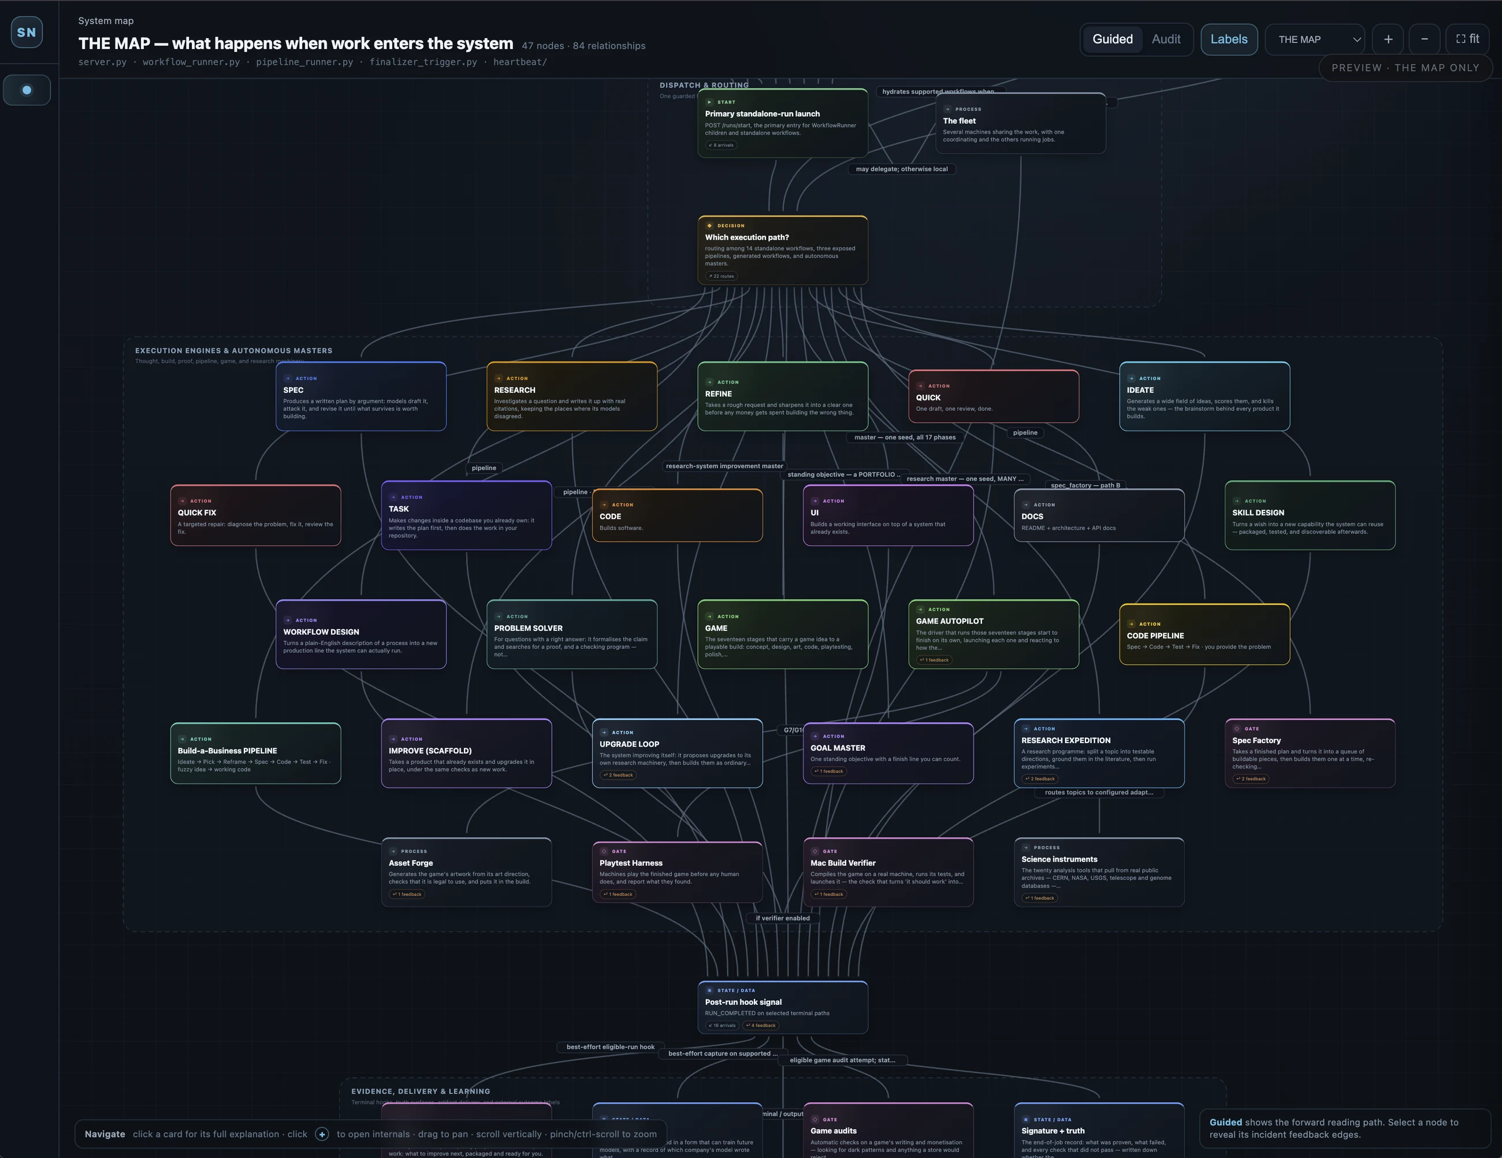Screen dimensions: 1502x1158
Task: Open the RESEARCH EXPEDITION card
Action: click(x=1099, y=754)
